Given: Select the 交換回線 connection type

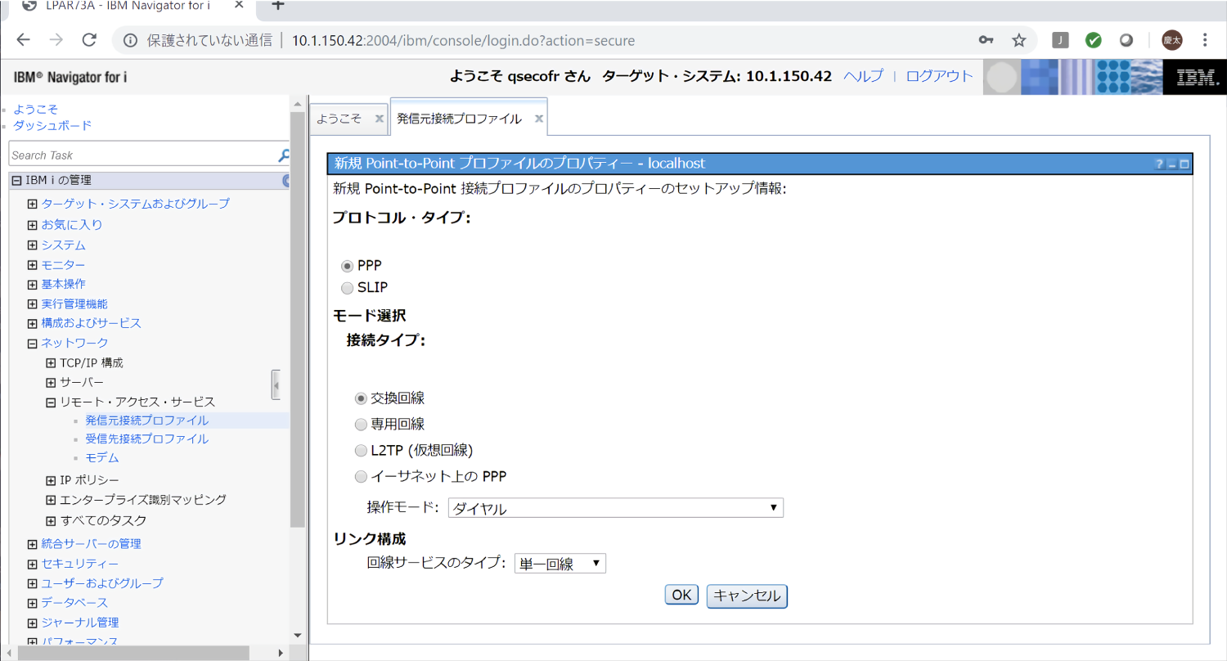Looking at the screenshot, I should point(361,398).
